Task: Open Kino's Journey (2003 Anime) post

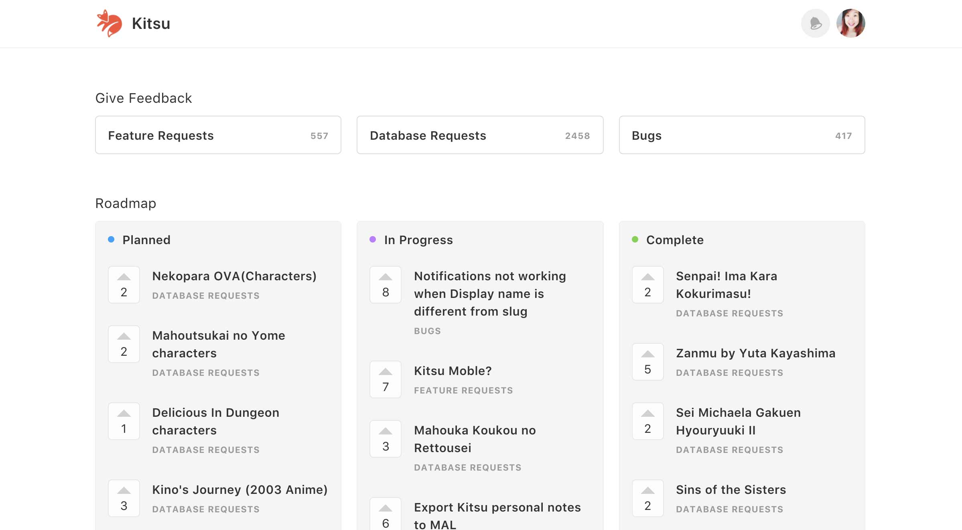Action: pos(240,490)
